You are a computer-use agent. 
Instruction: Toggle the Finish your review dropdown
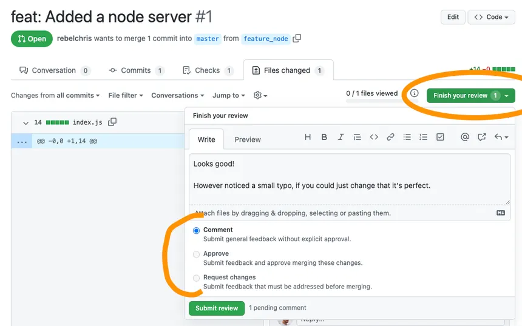click(x=471, y=95)
